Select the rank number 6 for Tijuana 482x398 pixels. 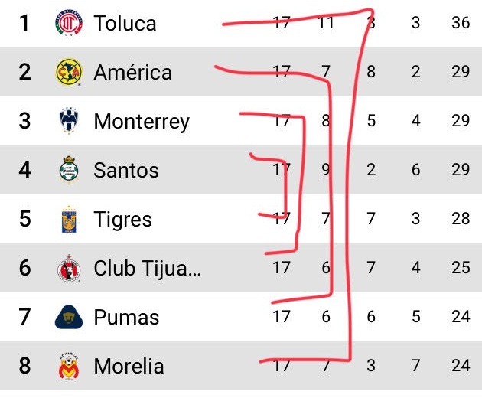(25, 269)
